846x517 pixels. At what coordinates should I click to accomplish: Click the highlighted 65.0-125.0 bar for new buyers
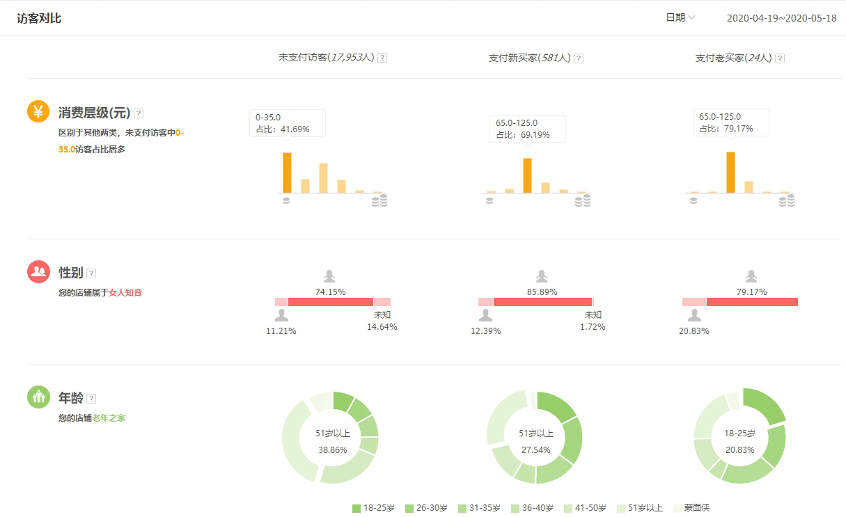tap(527, 175)
